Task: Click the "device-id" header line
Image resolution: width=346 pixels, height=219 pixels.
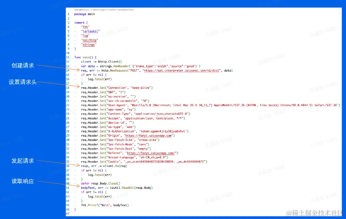Action: pyautogui.click(x=107, y=123)
